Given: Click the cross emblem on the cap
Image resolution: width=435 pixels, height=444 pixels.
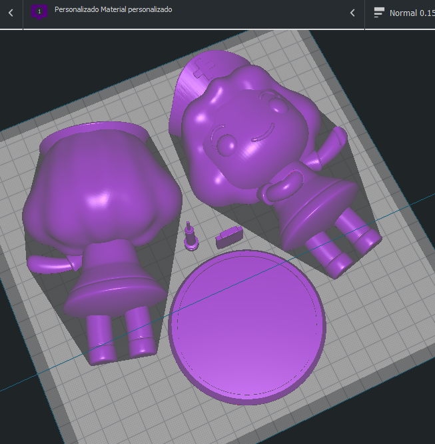Looking at the screenshot, I should 205,69.
